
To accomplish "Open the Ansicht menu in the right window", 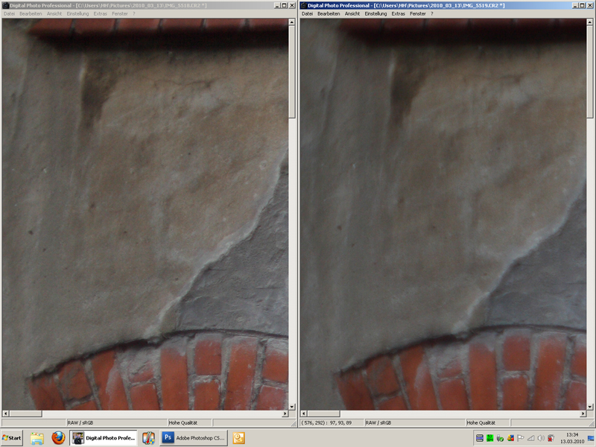I will 352,14.
